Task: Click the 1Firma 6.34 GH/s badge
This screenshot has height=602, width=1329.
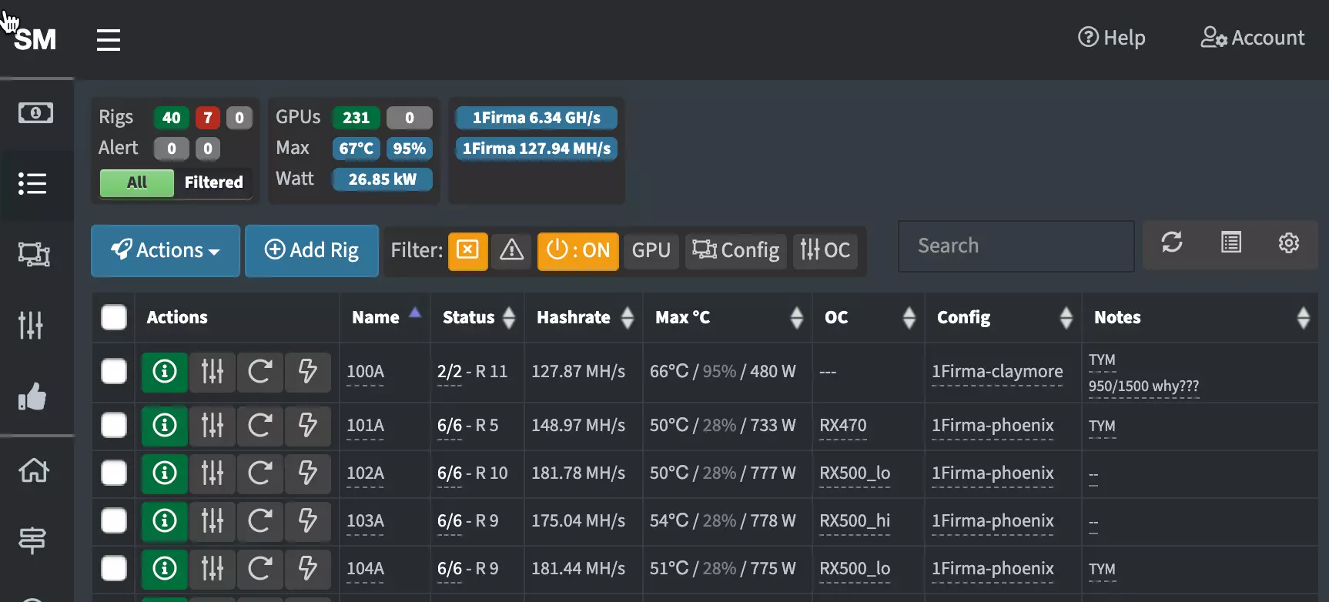Action: pyautogui.click(x=537, y=118)
